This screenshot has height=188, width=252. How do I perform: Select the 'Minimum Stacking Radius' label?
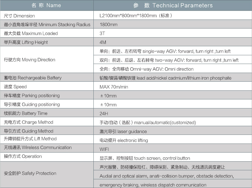47,25
